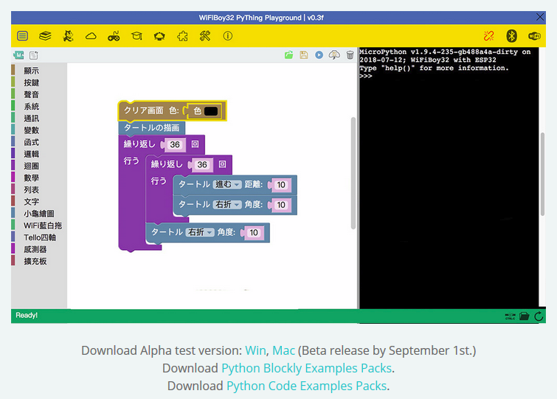Download the Mac alpha version
The width and height of the screenshot is (557, 399).
tap(283, 350)
